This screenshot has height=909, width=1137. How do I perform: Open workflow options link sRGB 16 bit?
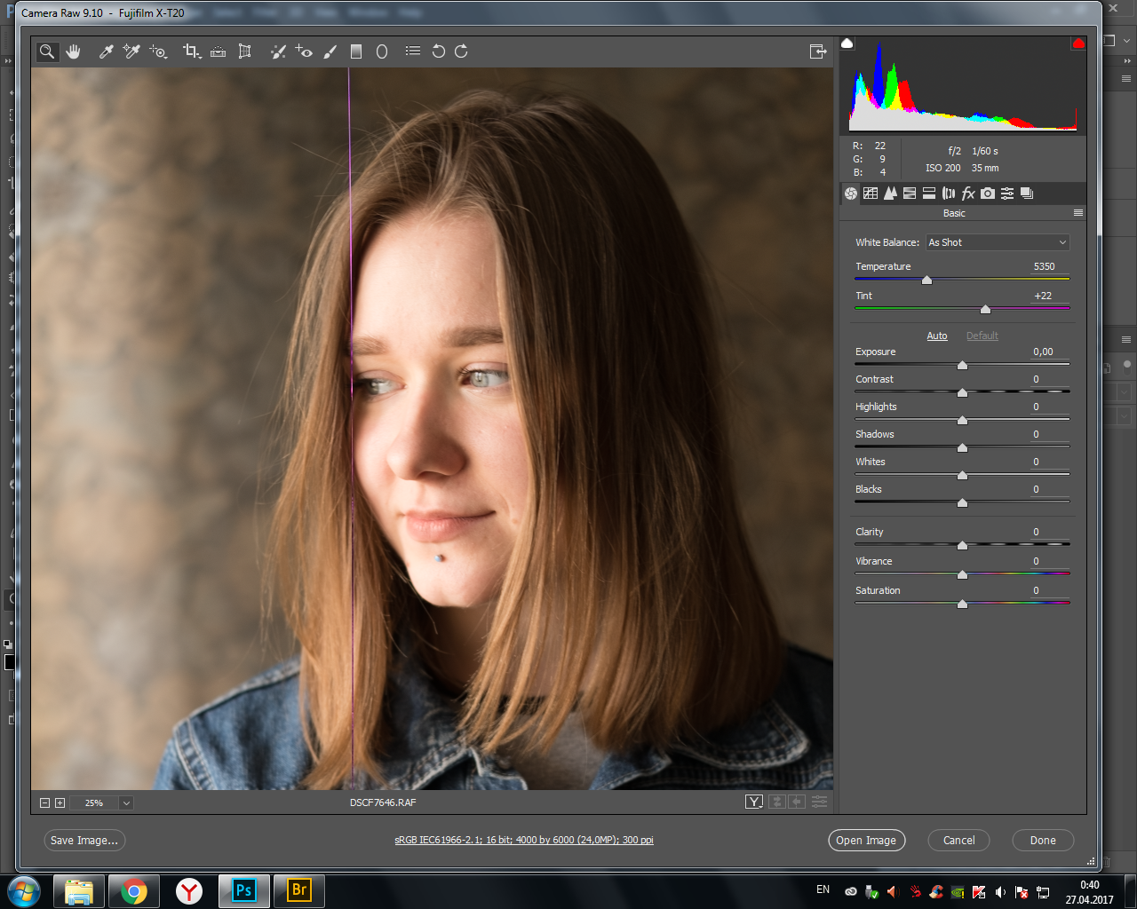(x=524, y=840)
